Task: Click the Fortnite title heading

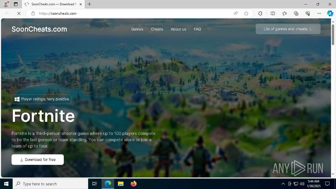Action: [x=43, y=116]
